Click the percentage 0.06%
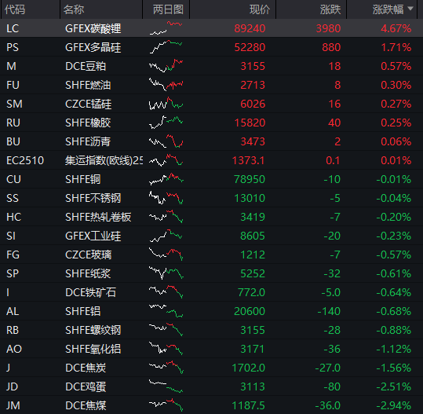This screenshot has height=414, width=423. [396, 141]
